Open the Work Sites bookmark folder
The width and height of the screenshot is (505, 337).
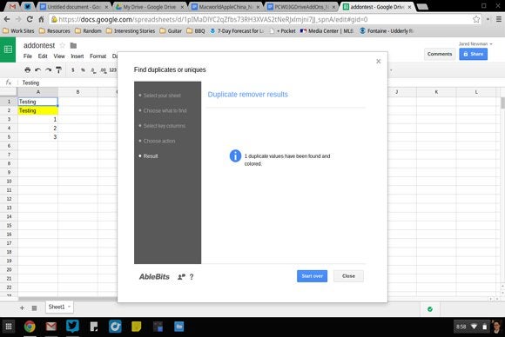click(18, 31)
